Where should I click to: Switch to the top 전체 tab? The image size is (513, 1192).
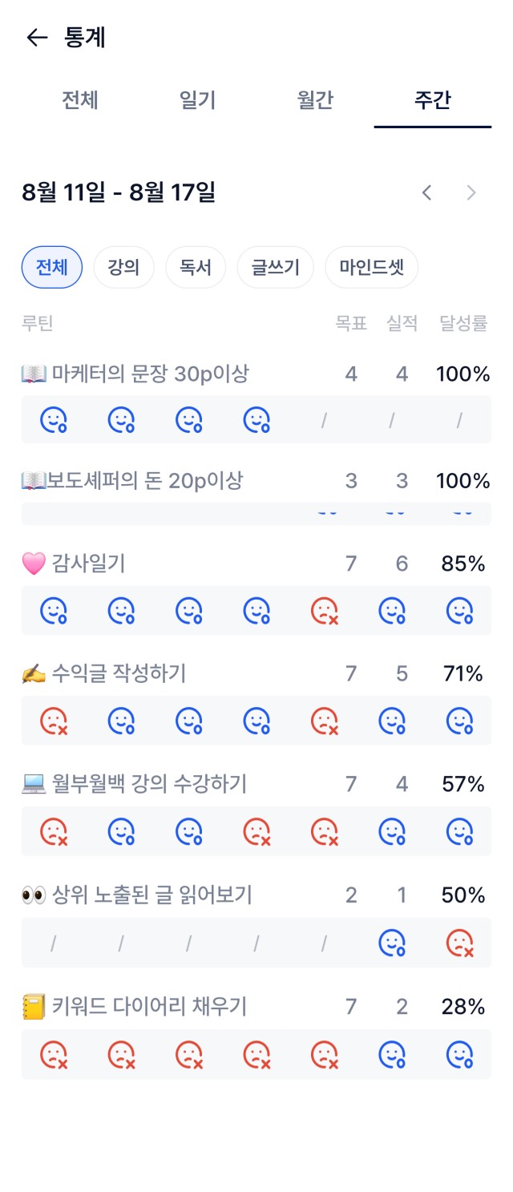coord(80,100)
